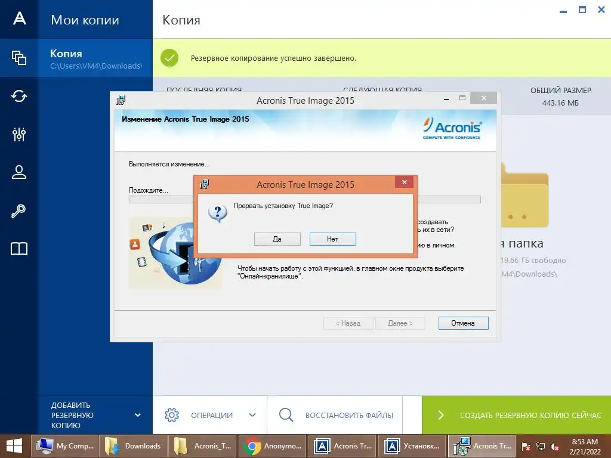
Task: Open the Help book icon in the sidebar
Action: point(19,249)
